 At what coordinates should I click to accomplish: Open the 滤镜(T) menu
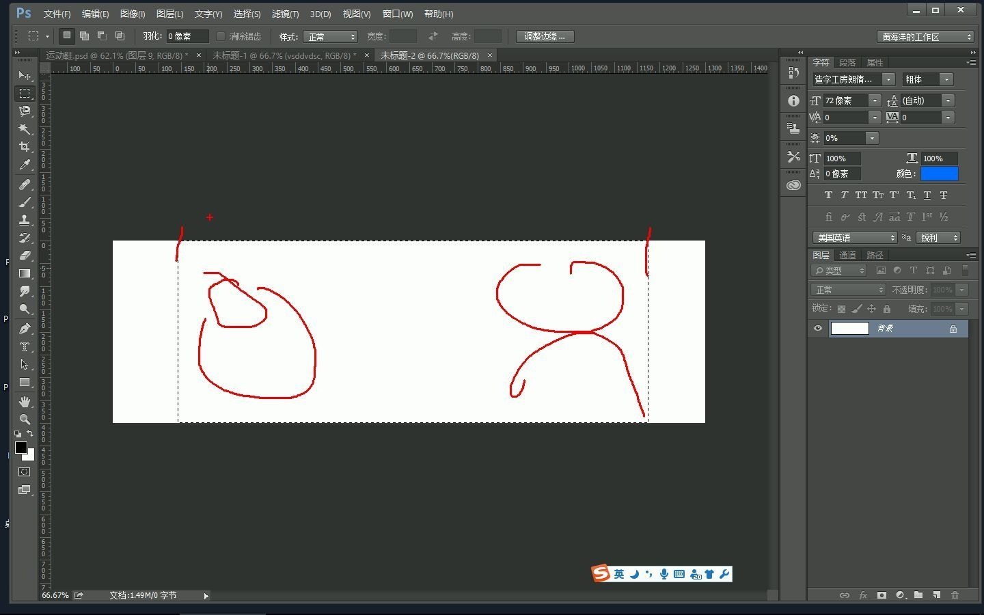click(x=285, y=14)
